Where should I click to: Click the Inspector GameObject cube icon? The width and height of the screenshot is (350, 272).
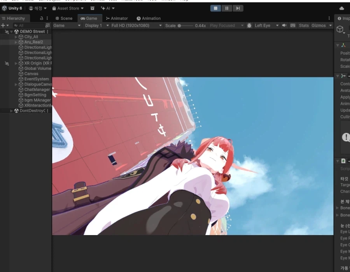pyautogui.click(x=340, y=29)
